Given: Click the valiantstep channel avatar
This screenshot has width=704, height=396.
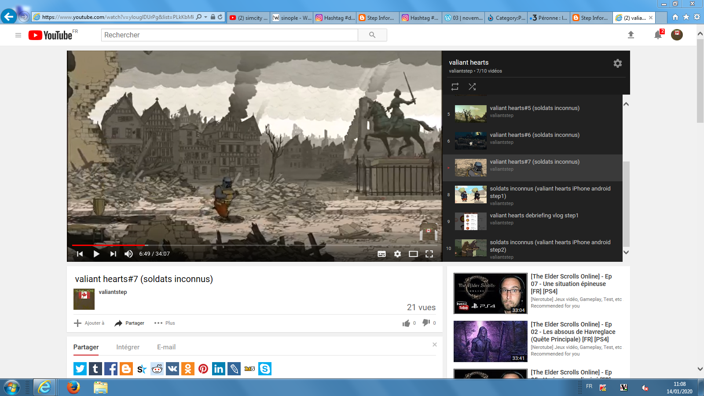Looking at the screenshot, I should coord(84,299).
